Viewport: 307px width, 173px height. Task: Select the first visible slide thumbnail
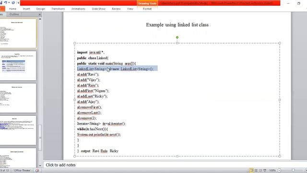point(18,33)
